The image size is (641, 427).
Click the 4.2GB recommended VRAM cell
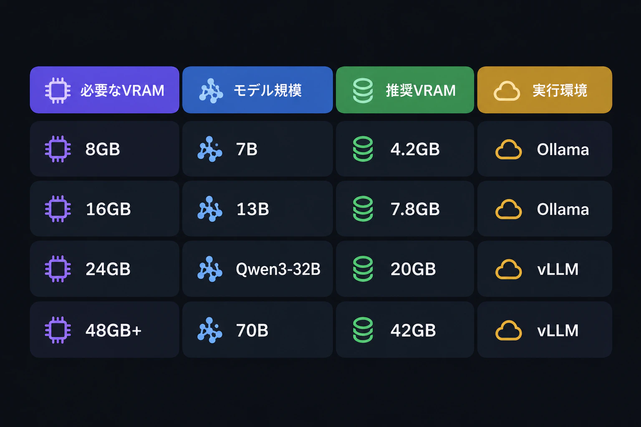coord(405,149)
